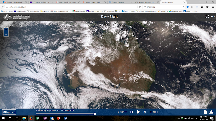216x121 pixels.
Task: Skip to previous satellite frame
Action: click(132, 112)
